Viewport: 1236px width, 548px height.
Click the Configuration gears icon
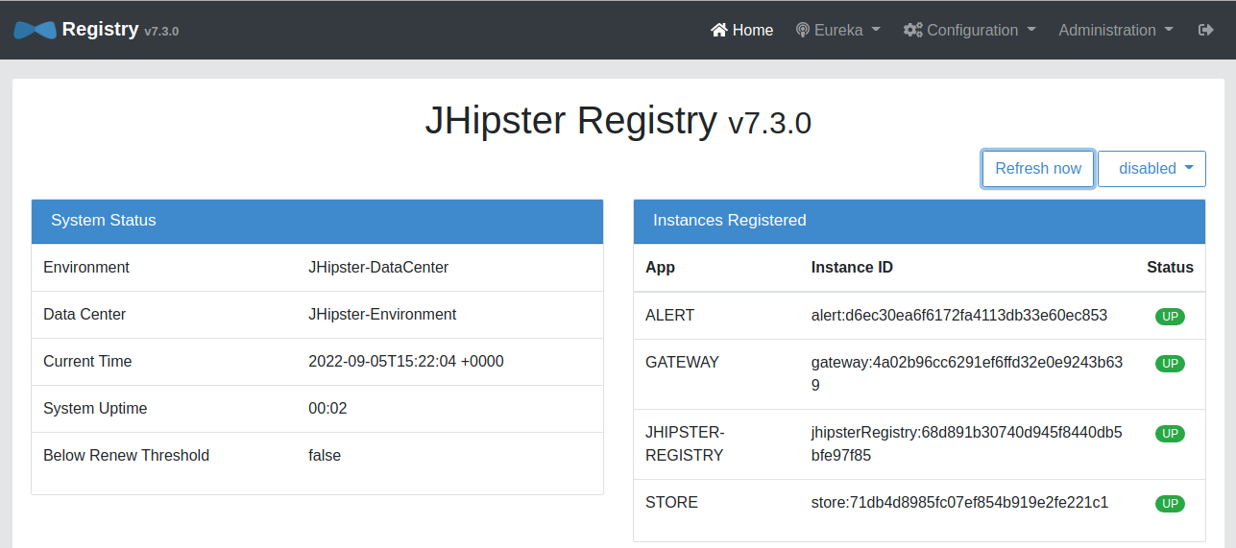(x=912, y=30)
